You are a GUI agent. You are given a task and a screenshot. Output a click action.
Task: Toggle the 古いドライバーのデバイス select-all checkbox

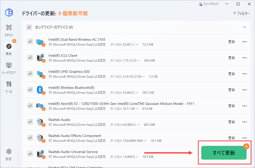(29, 27)
